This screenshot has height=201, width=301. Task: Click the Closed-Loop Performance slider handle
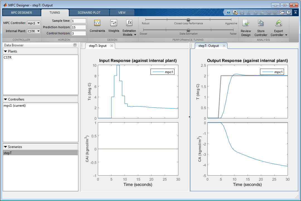188,20
